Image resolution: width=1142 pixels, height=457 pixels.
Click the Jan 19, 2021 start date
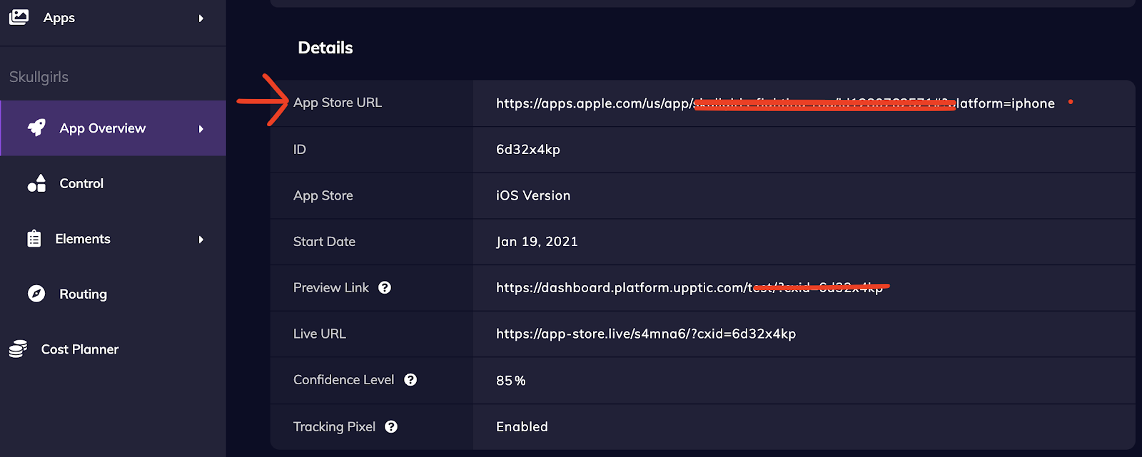pyautogui.click(x=537, y=242)
